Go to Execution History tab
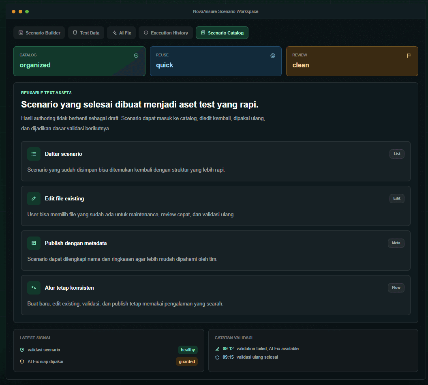The height and width of the screenshot is (385, 428). click(166, 33)
